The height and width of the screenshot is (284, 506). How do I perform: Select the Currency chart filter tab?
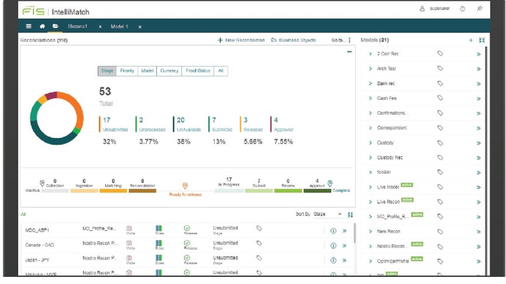click(x=169, y=71)
